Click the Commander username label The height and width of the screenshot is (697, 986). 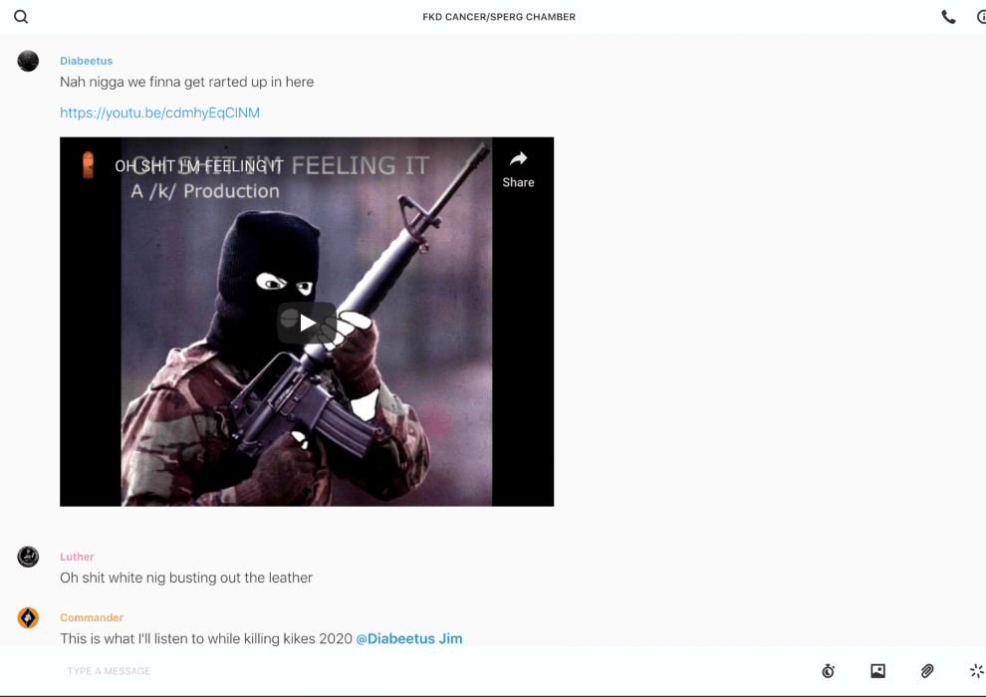[x=92, y=617]
